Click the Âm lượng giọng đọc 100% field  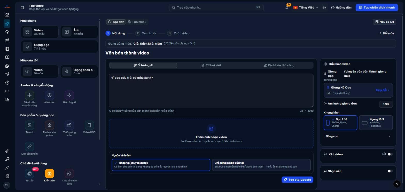coord(386,104)
